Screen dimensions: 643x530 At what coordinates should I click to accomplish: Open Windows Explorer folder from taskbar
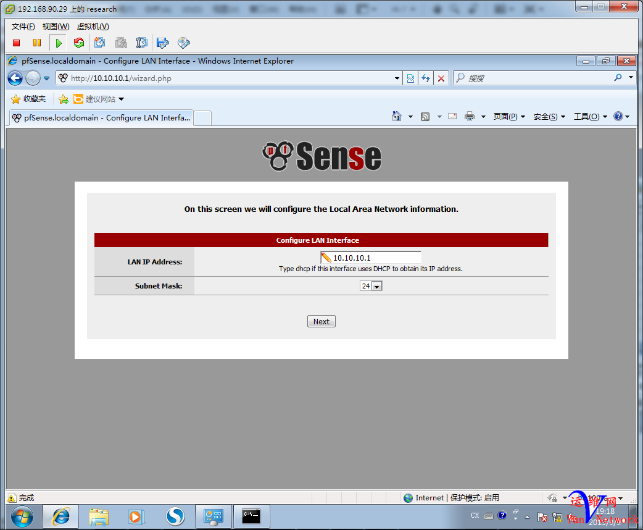99,516
